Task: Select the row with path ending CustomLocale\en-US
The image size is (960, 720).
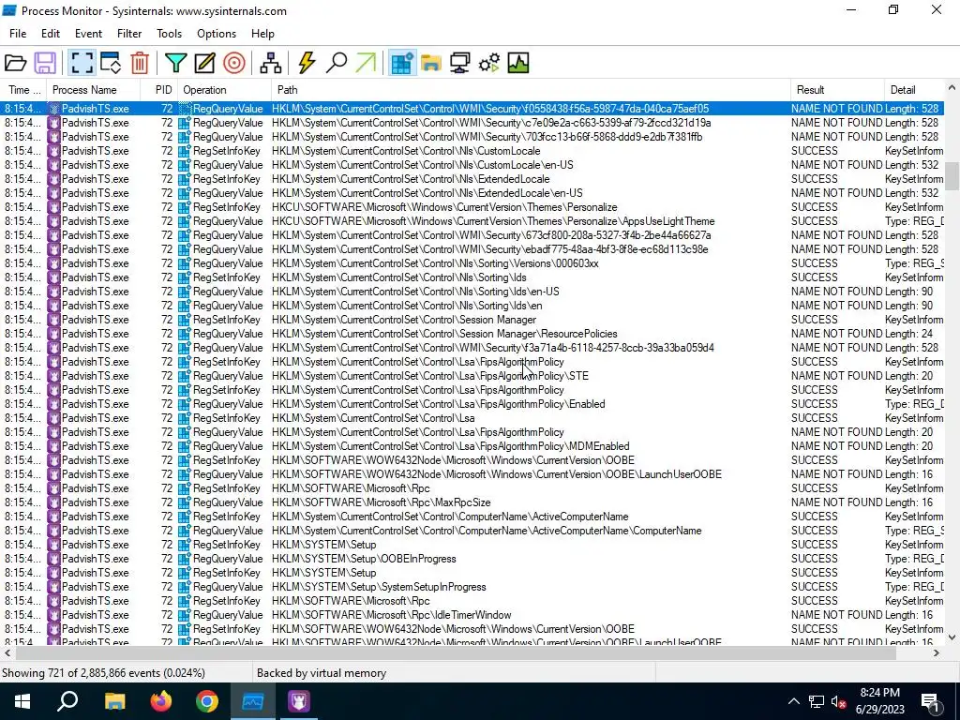Action: [x=472, y=165]
